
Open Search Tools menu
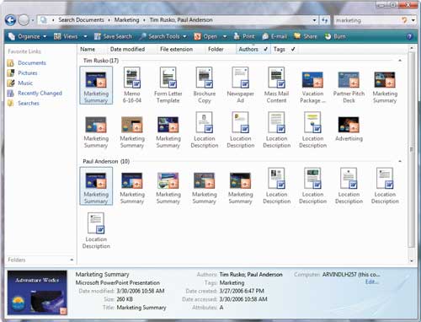163,36
